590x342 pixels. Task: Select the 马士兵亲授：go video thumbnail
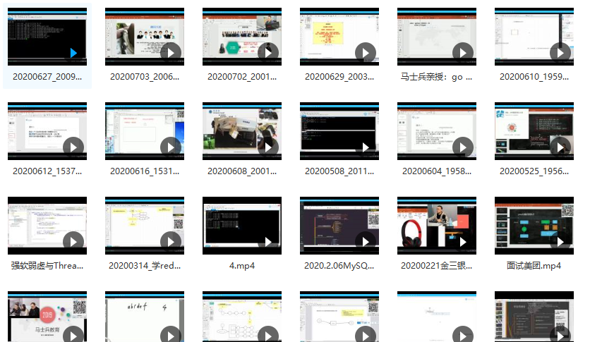coord(436,37)
